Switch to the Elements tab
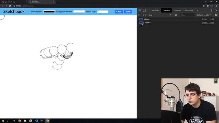Viewport: 219px width, 123px height. [155, 11]
